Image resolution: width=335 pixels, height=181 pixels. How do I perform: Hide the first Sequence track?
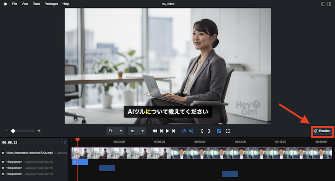(3, 162)
